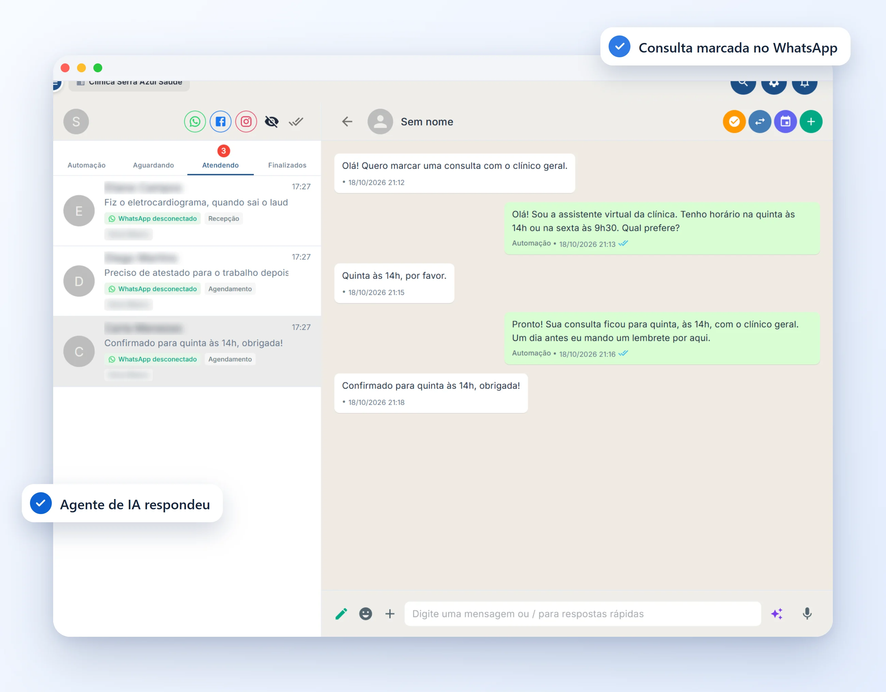The image size is (886, 692).
Task: Toggle the crossed-out eye visibility icon
Action: 271,121
